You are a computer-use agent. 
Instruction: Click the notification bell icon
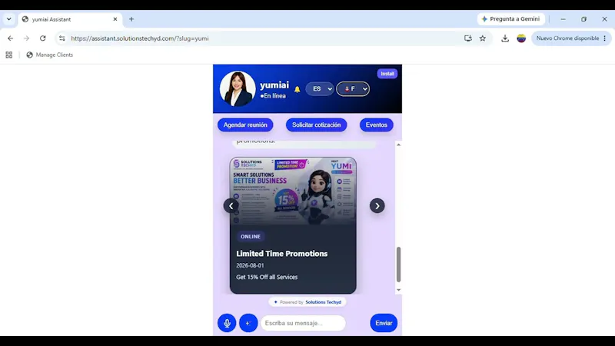coord(298,89)
